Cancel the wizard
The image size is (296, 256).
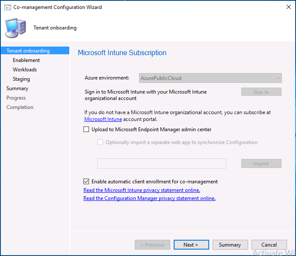(269, 245)
